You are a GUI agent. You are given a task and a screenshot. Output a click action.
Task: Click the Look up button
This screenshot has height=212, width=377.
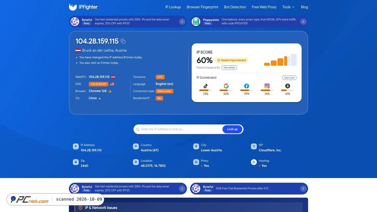pos(232,129)
